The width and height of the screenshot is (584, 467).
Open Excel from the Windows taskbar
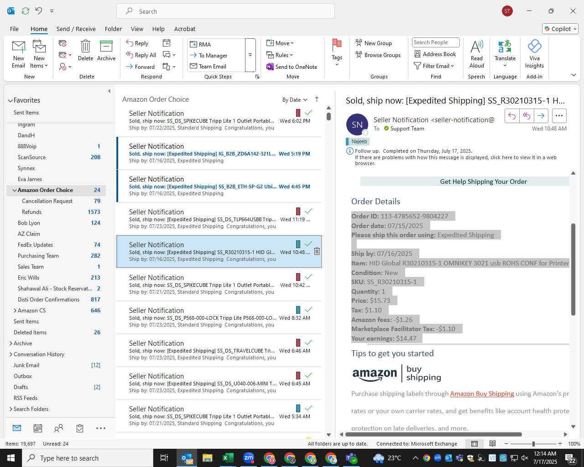tap(228, 458)
